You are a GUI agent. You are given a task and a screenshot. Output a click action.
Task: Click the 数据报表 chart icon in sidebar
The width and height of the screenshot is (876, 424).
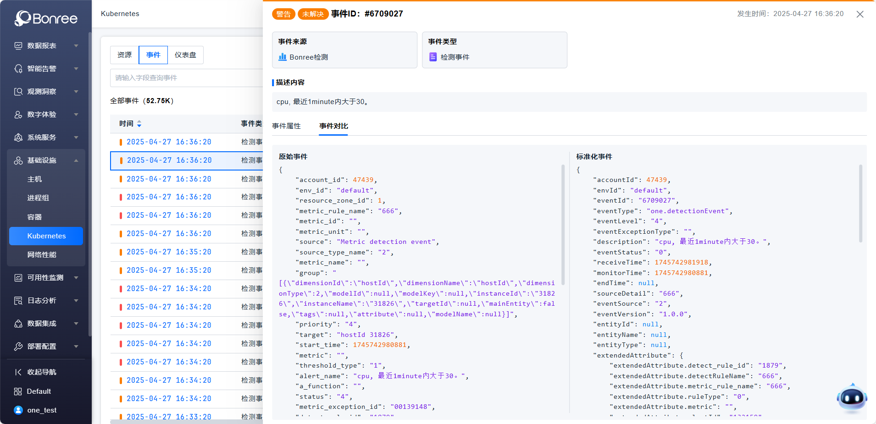(x=18, y=46)
